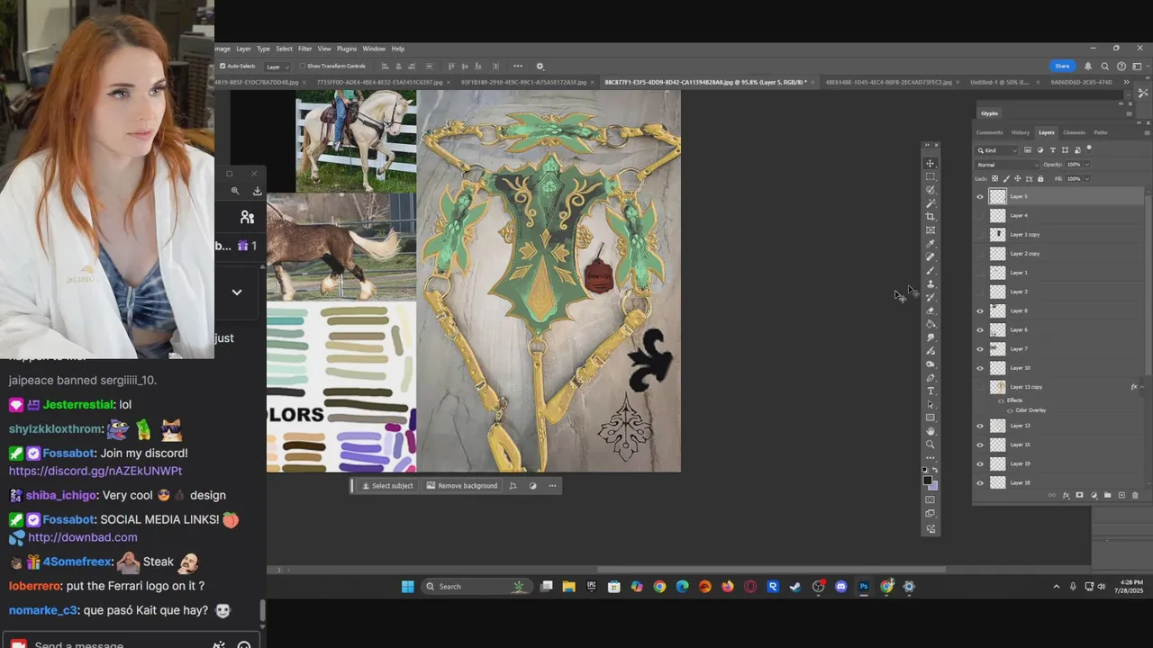Open Steam from the Windows taskbar

795,587
